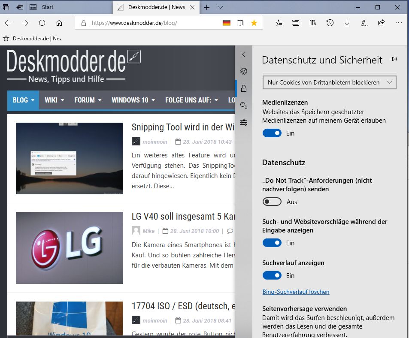The height and width of the screenshot is (338, 409).
Task: Toggle Medienlizenzen switch off
Action: [272, 133]
